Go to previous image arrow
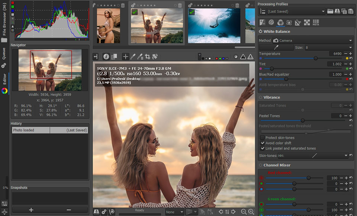Screen dimensions: 357x216 (221, 212)
